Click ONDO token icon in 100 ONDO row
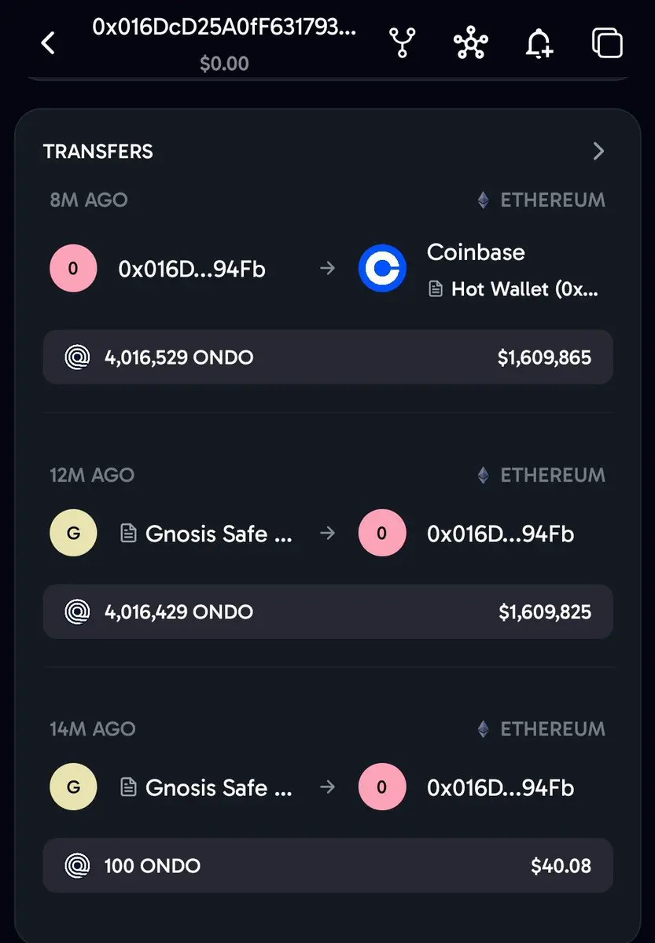Screen dimensions: 655x943 pyautogui.click(x=77, y=866)
